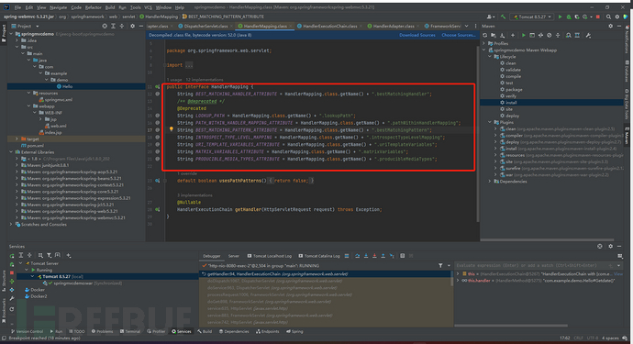Open IDE settings gear in top toolbar
Screen dimensions: 633x344
[616, 17]
